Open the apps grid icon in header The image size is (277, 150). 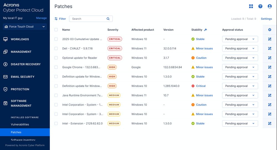coord(251,6)
